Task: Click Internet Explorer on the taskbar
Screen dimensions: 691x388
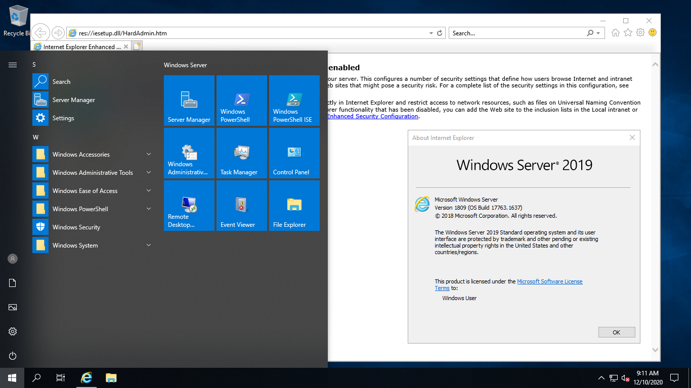Action: [87, 378]
